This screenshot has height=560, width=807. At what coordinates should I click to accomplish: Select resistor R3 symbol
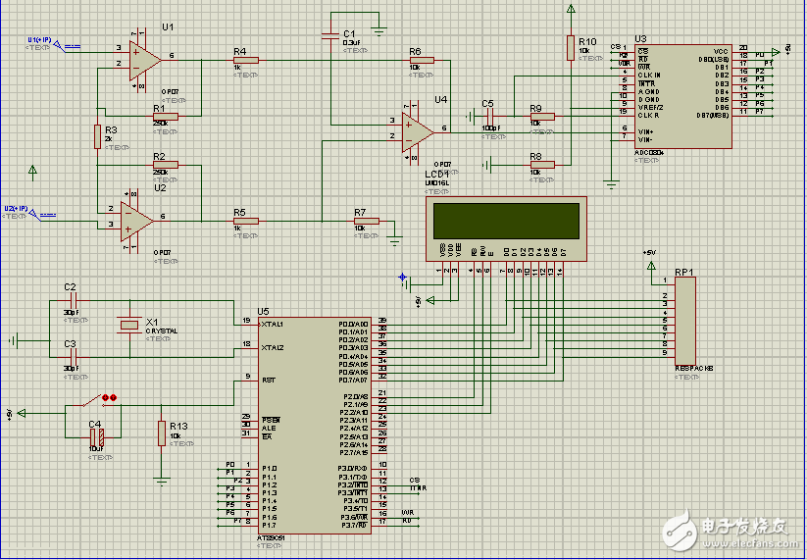coord(96,138)
